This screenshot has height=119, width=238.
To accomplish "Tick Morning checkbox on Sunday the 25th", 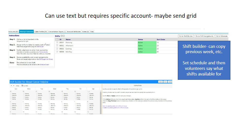I will pyautogui.click(x=11, y=94).
